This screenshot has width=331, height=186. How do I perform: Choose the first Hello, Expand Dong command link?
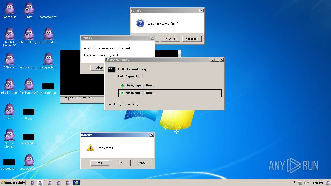tap(170, 85)
